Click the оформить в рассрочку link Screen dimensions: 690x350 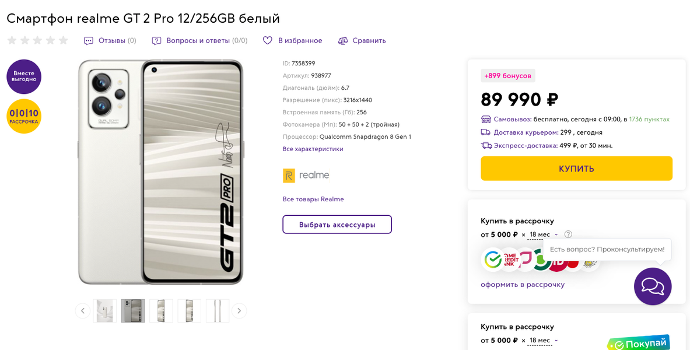pos(523,285)
